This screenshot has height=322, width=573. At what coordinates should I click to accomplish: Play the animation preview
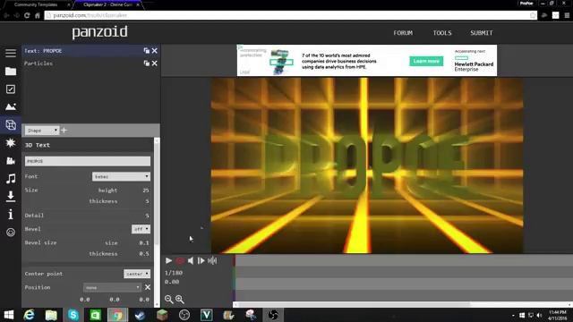[x=168, y=260]
